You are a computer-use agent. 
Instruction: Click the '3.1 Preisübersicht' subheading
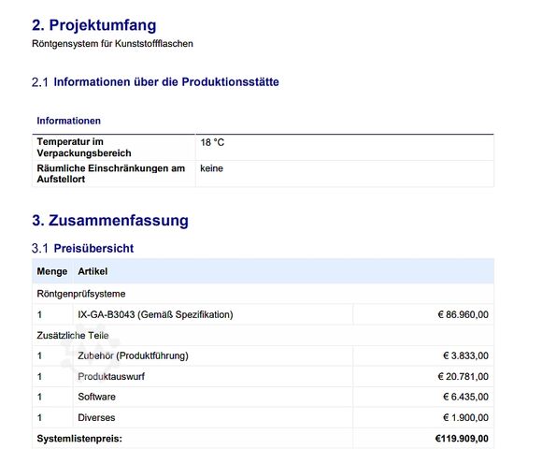[x=82, y=249]
